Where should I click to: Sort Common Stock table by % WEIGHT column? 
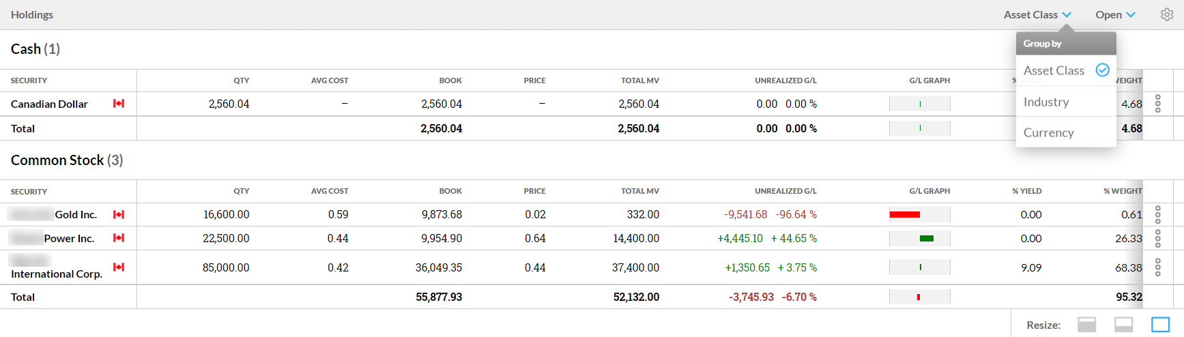tap(1123, 191)
